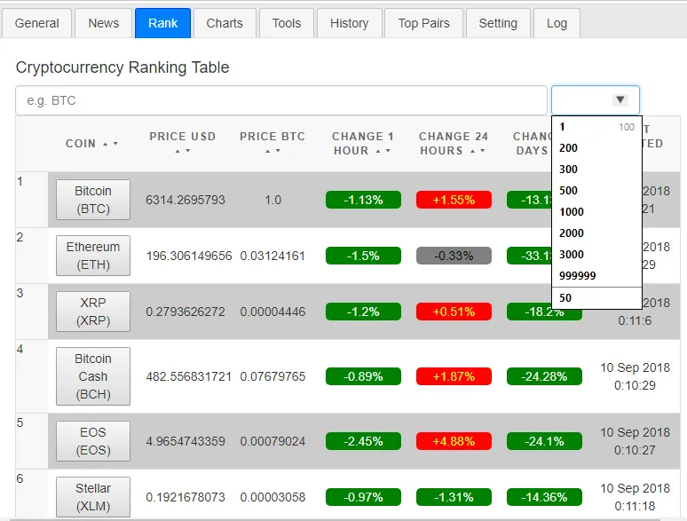Click Ethereum price 196.306149656

189,256
